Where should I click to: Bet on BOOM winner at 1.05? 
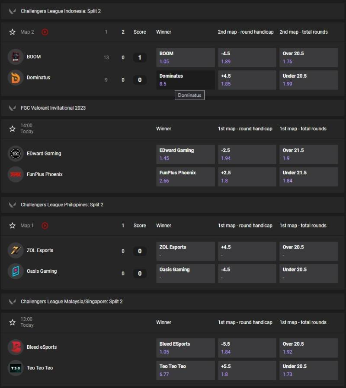[x=185, y=57]
